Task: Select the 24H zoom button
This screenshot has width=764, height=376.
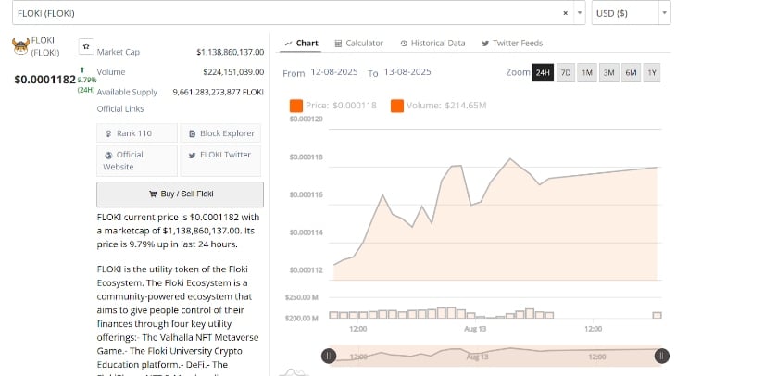Action: coord(543,72)
